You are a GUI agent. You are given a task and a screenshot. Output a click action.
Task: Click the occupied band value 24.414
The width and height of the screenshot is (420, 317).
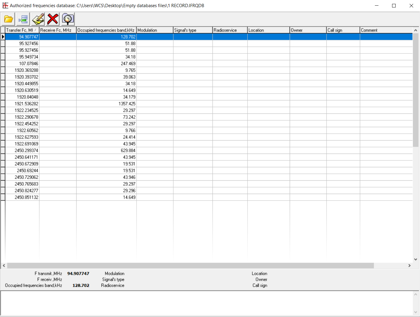tap(129, 137)
